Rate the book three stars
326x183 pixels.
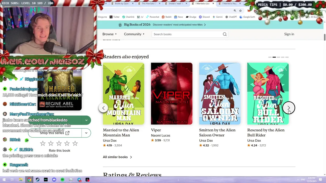(x=59, y=144)
